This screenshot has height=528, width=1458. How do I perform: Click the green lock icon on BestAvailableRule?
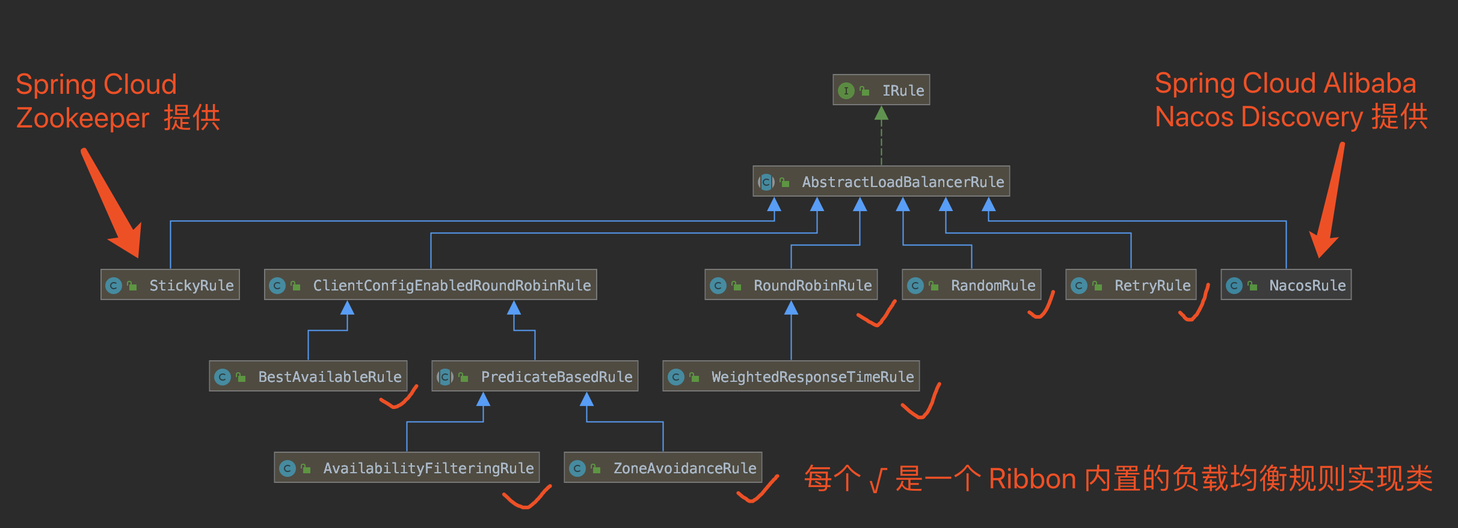pos(241,377)
